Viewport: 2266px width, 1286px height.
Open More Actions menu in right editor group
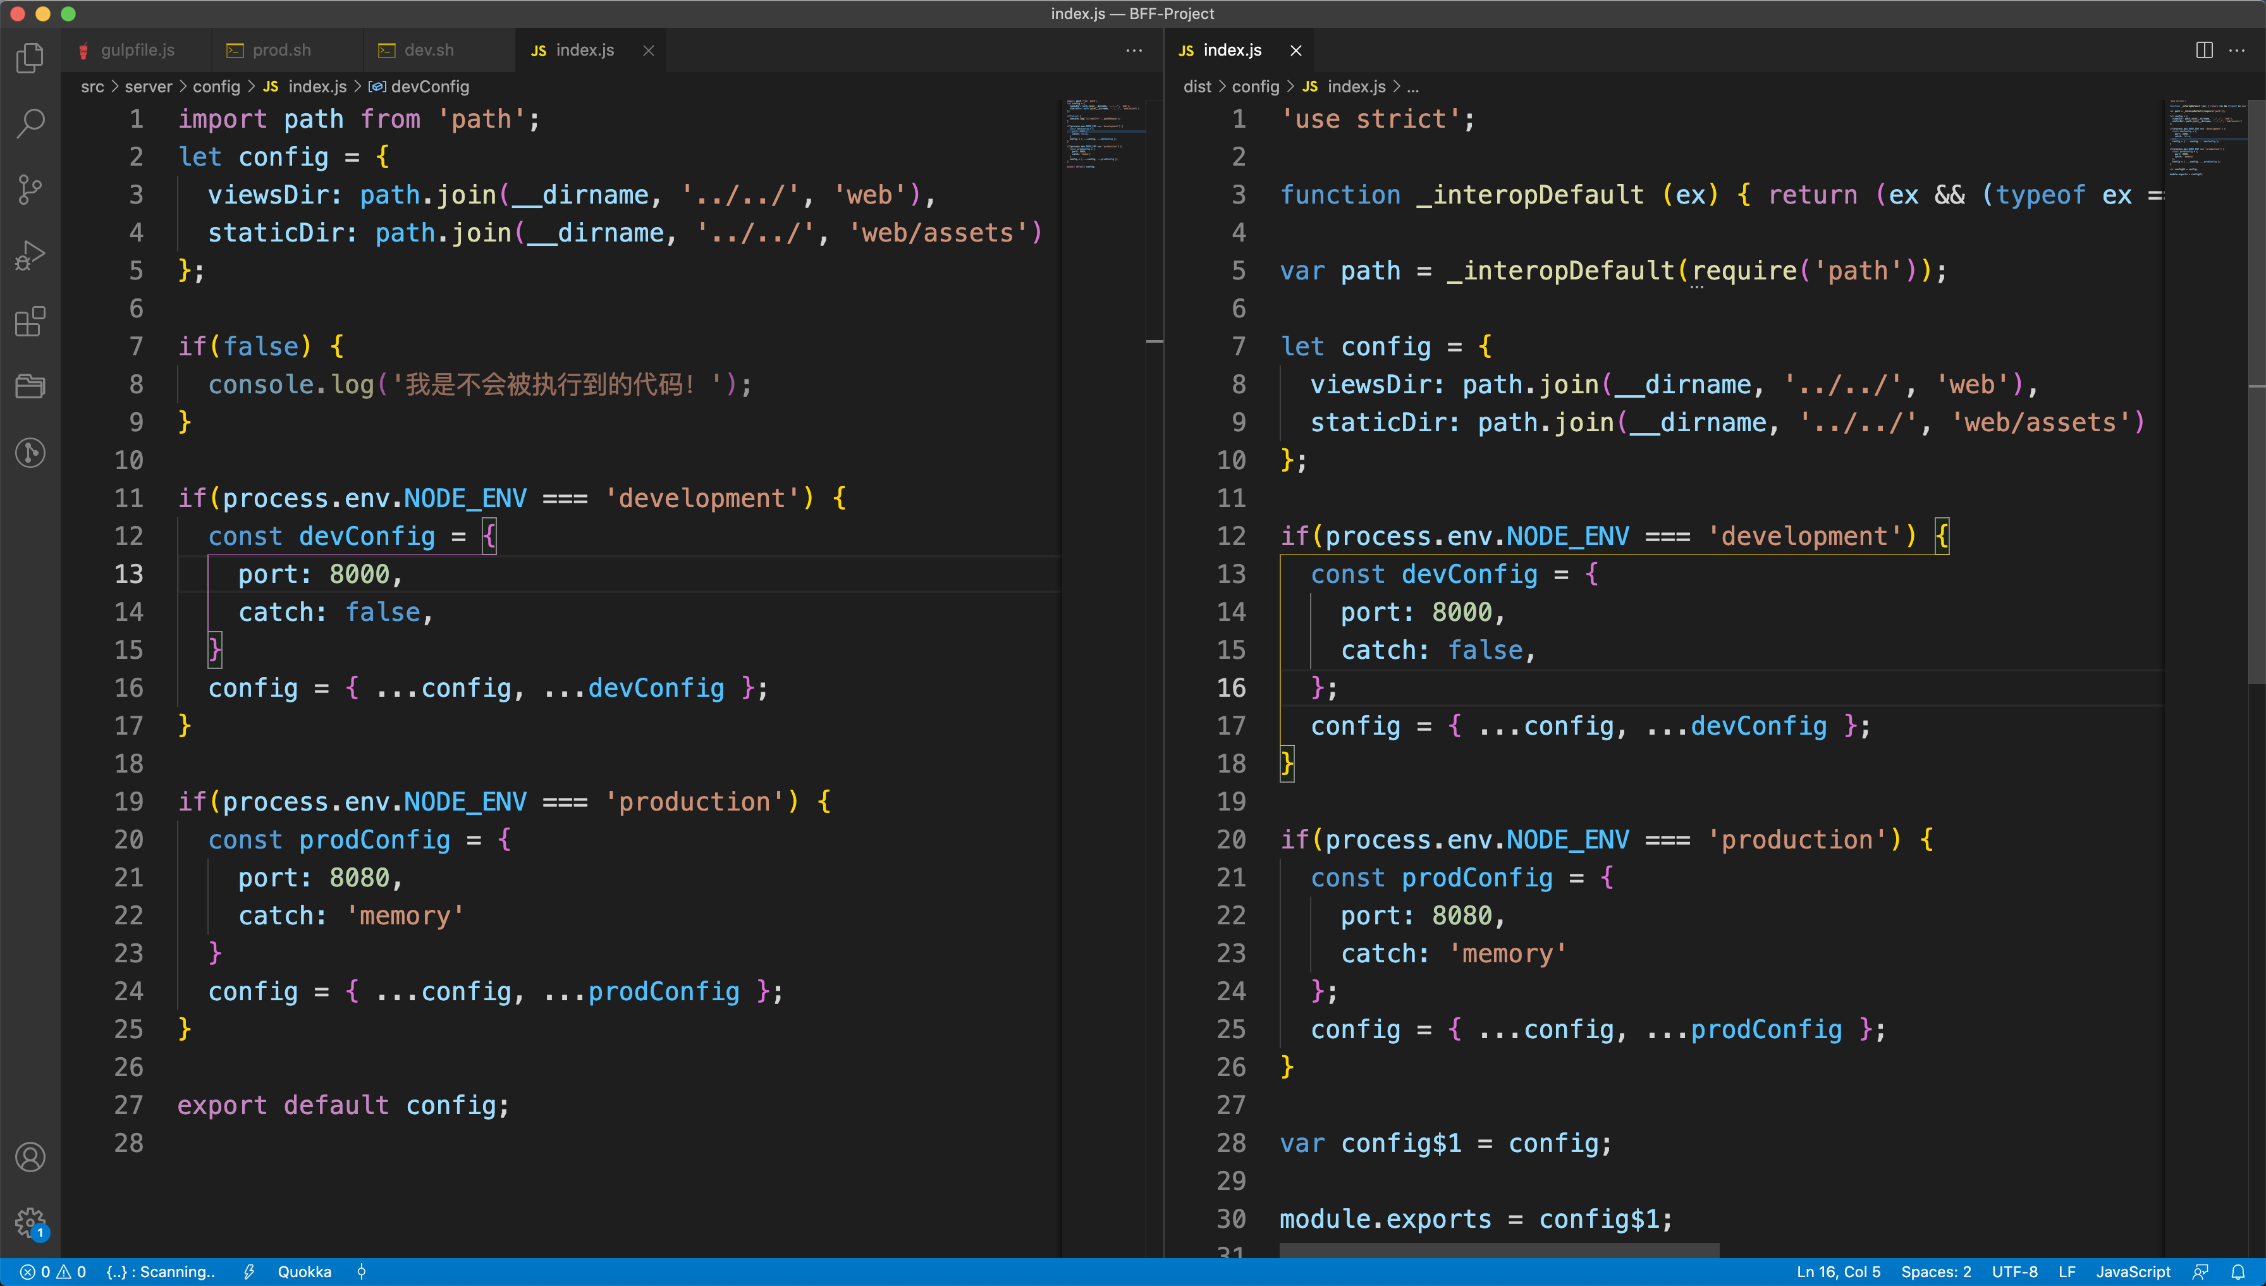[2237, 51]
